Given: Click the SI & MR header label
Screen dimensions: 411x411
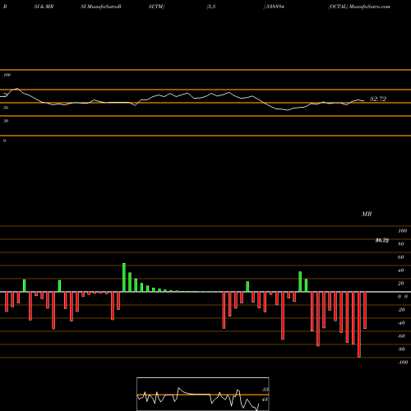Looking at the screenshot, I should [x=44, y=7].
